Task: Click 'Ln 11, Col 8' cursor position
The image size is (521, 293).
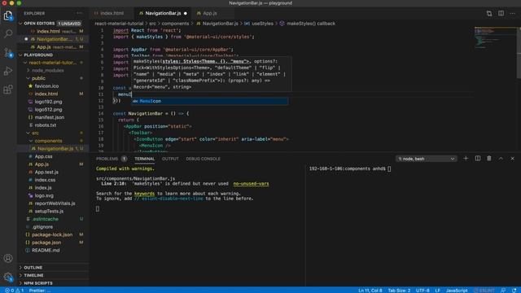Action: tap(370, 291)
